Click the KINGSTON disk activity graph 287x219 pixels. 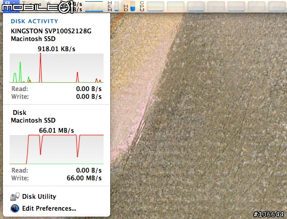[x=57, y=68]
